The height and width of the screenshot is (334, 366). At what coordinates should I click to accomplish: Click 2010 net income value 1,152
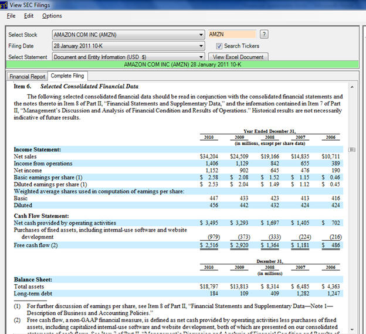tap(212, 171)
